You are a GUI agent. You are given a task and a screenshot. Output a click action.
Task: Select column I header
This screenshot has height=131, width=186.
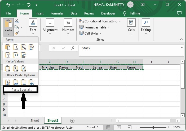click(151, 62)
